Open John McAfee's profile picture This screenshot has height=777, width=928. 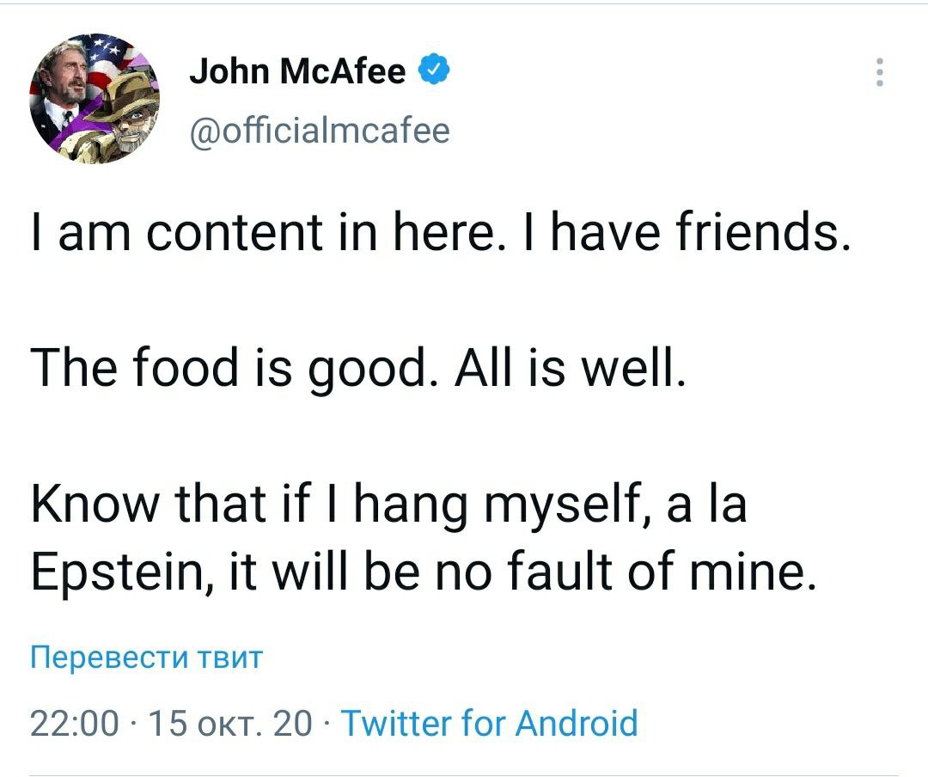[x=95, y=99]
